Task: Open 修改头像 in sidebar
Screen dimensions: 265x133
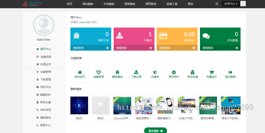Action: [44, 102]
